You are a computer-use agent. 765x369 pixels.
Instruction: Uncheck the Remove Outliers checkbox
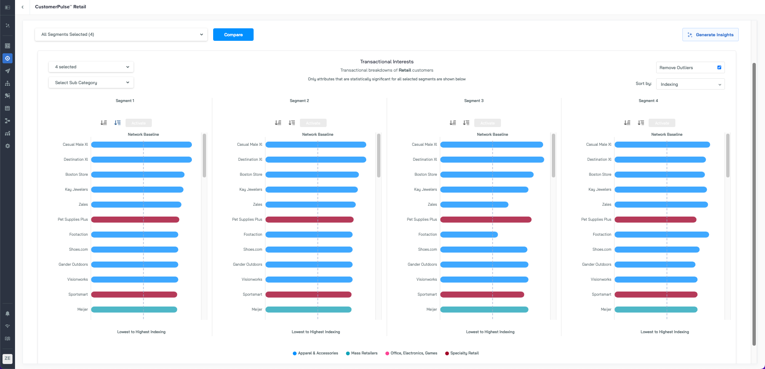click(719, 67)
